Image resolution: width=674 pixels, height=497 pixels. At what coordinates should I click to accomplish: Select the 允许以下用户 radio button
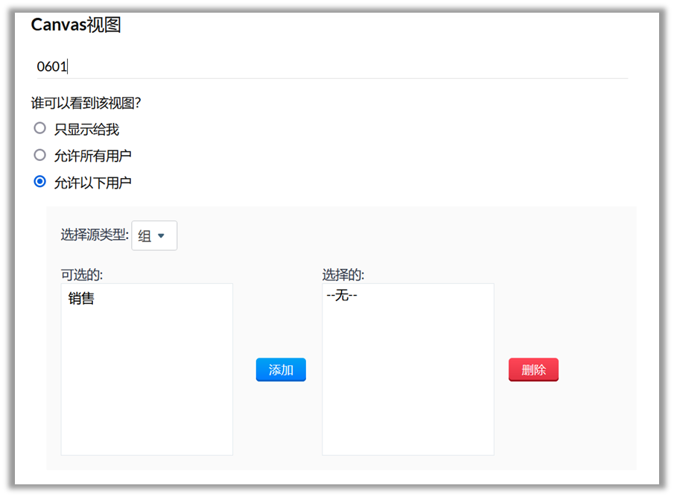click(40, 182)
